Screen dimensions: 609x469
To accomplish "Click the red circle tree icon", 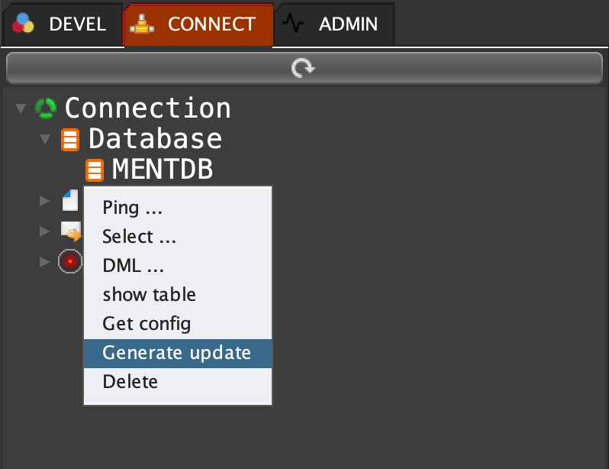I will (x=70, y=261).
